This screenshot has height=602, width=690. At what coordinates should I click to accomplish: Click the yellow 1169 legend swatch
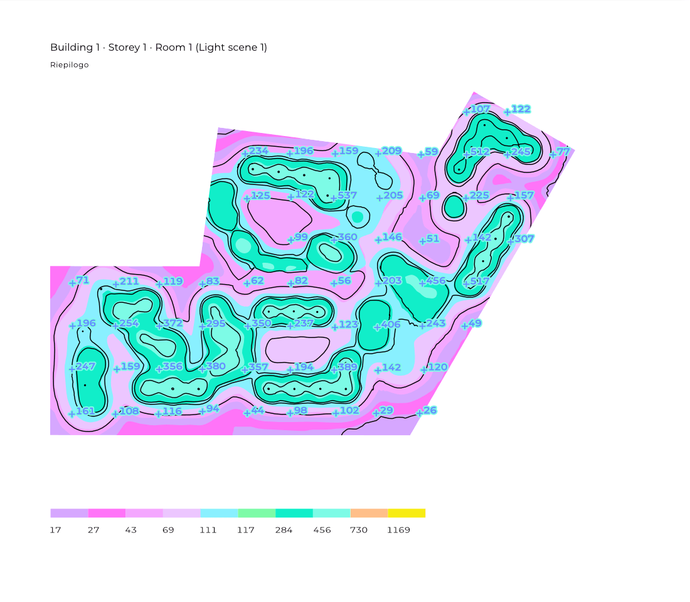tap(406, 513)
